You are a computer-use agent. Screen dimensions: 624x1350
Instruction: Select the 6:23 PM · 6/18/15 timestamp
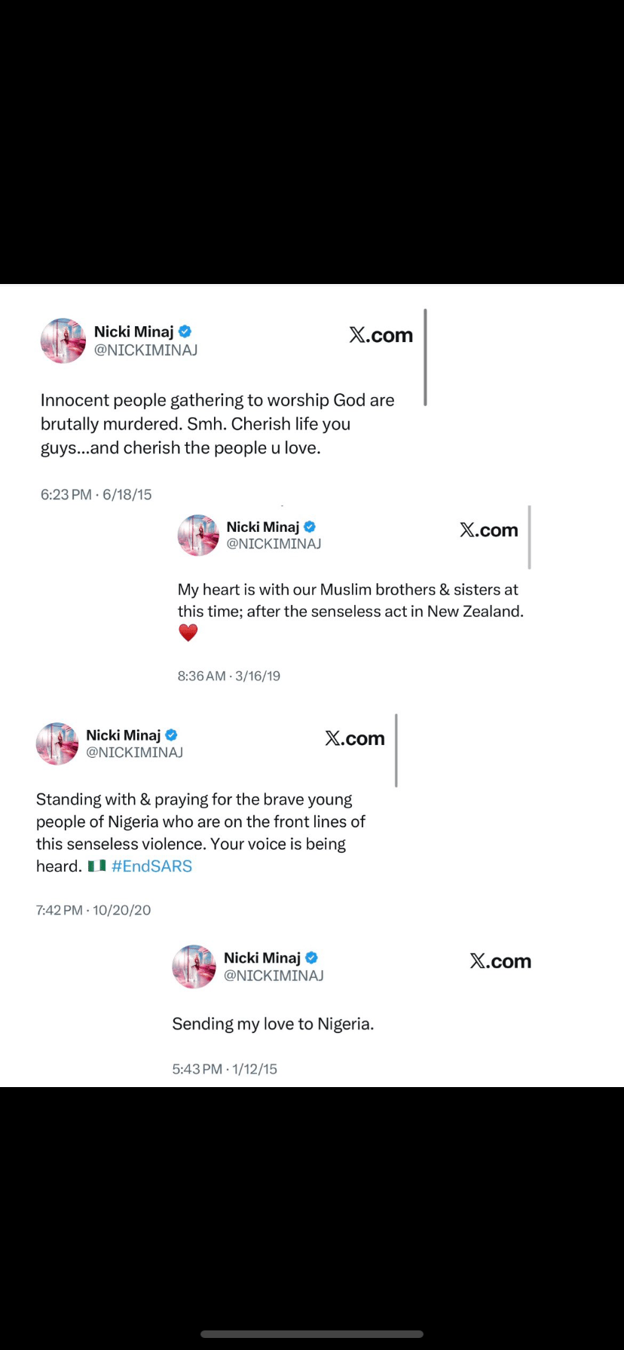pyautogui.click(x=96, y=495)
